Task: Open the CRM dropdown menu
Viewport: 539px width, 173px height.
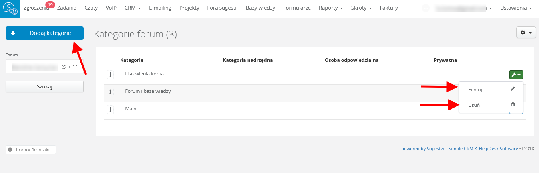Action: coord(133,8)
